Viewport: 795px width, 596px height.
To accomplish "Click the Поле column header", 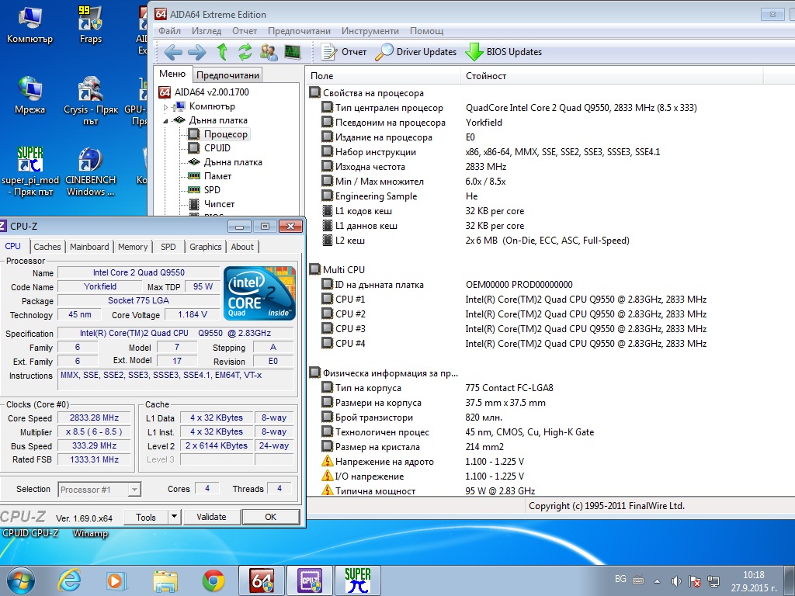I will 383,76.
